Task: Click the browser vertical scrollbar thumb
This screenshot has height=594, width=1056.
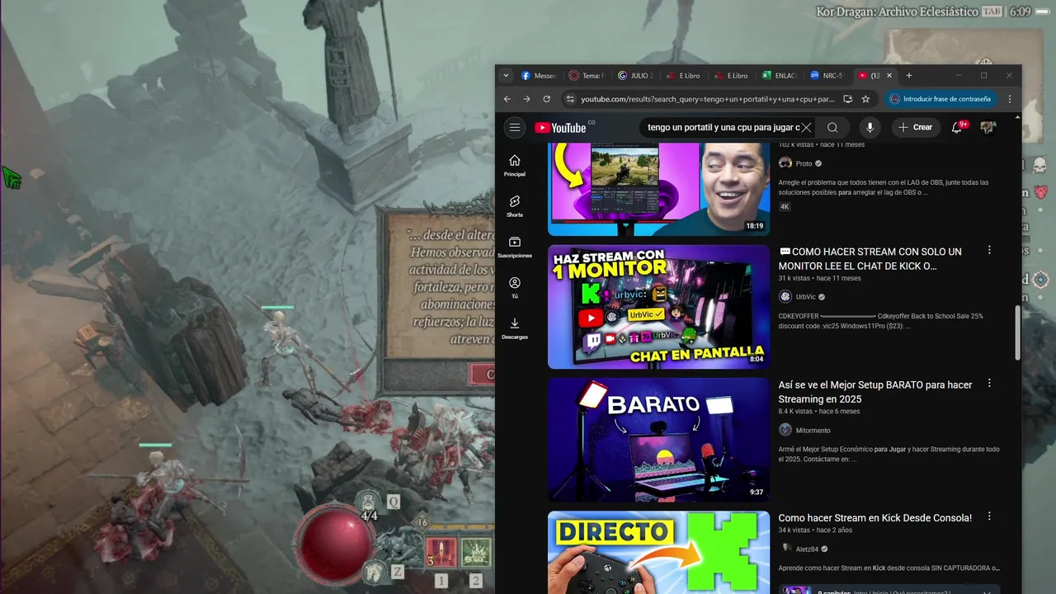Action: 1017,332
